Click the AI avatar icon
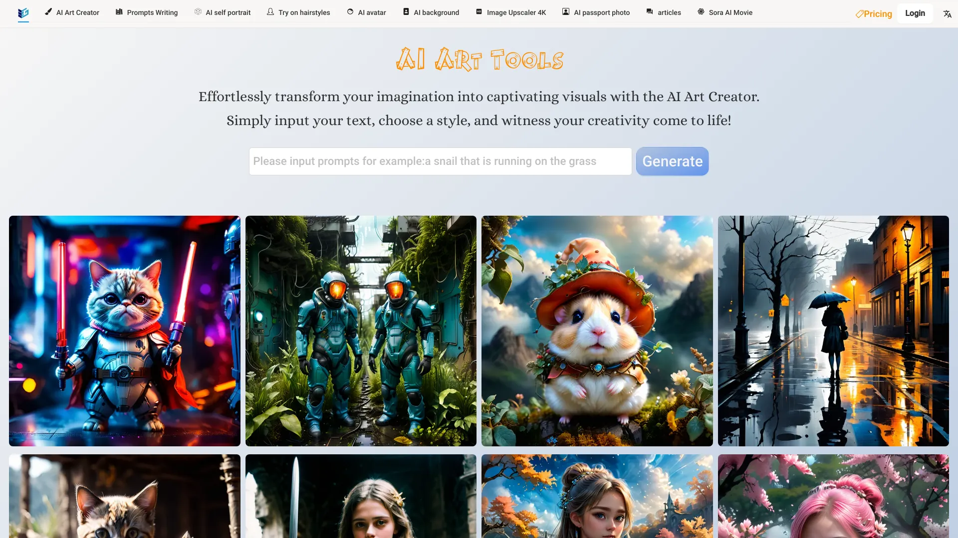 point(351,12)
